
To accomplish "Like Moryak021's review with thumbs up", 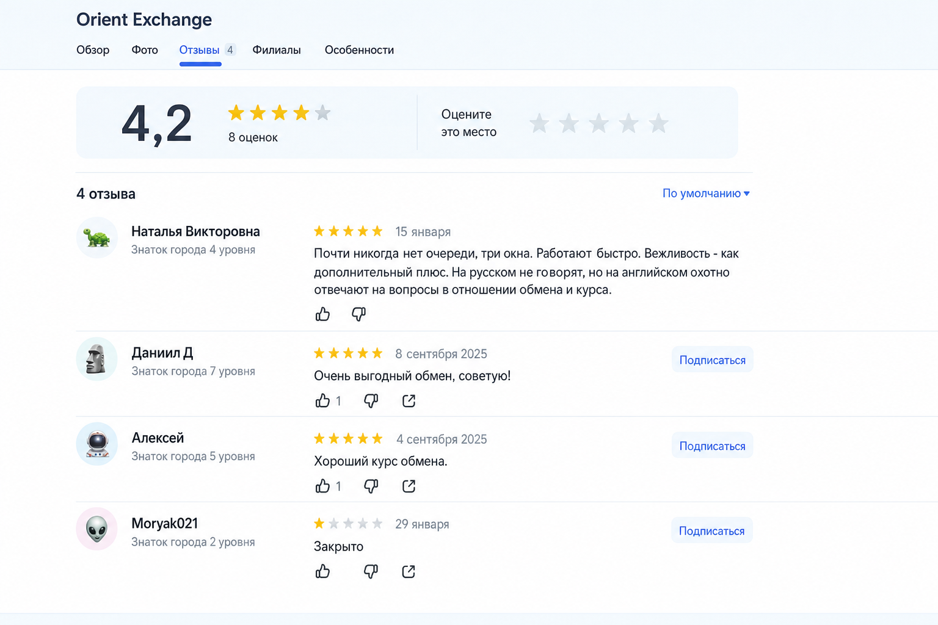I will pos(322,571).
